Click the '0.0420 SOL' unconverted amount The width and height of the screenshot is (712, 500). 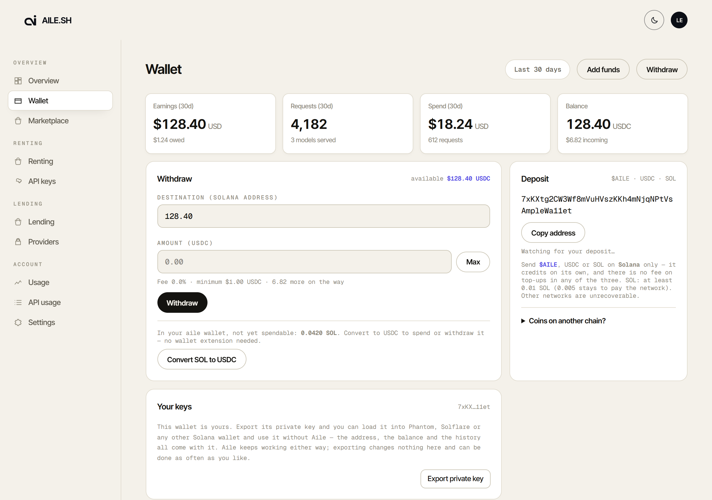coord(318,333)
